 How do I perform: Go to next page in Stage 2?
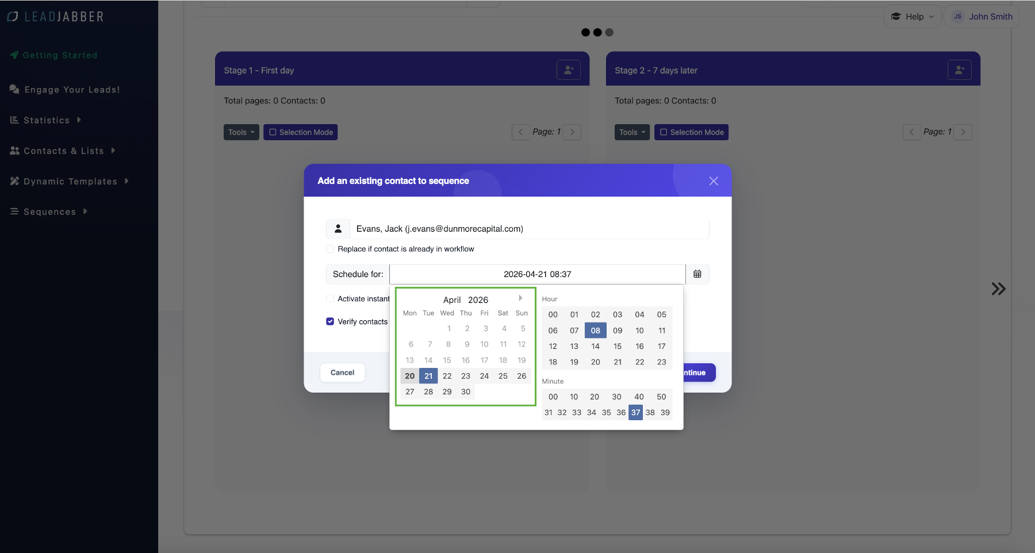[x=963, y=132]
